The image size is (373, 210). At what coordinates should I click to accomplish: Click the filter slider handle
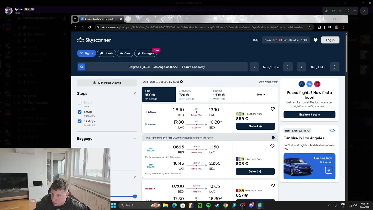[x=135, y=197]
